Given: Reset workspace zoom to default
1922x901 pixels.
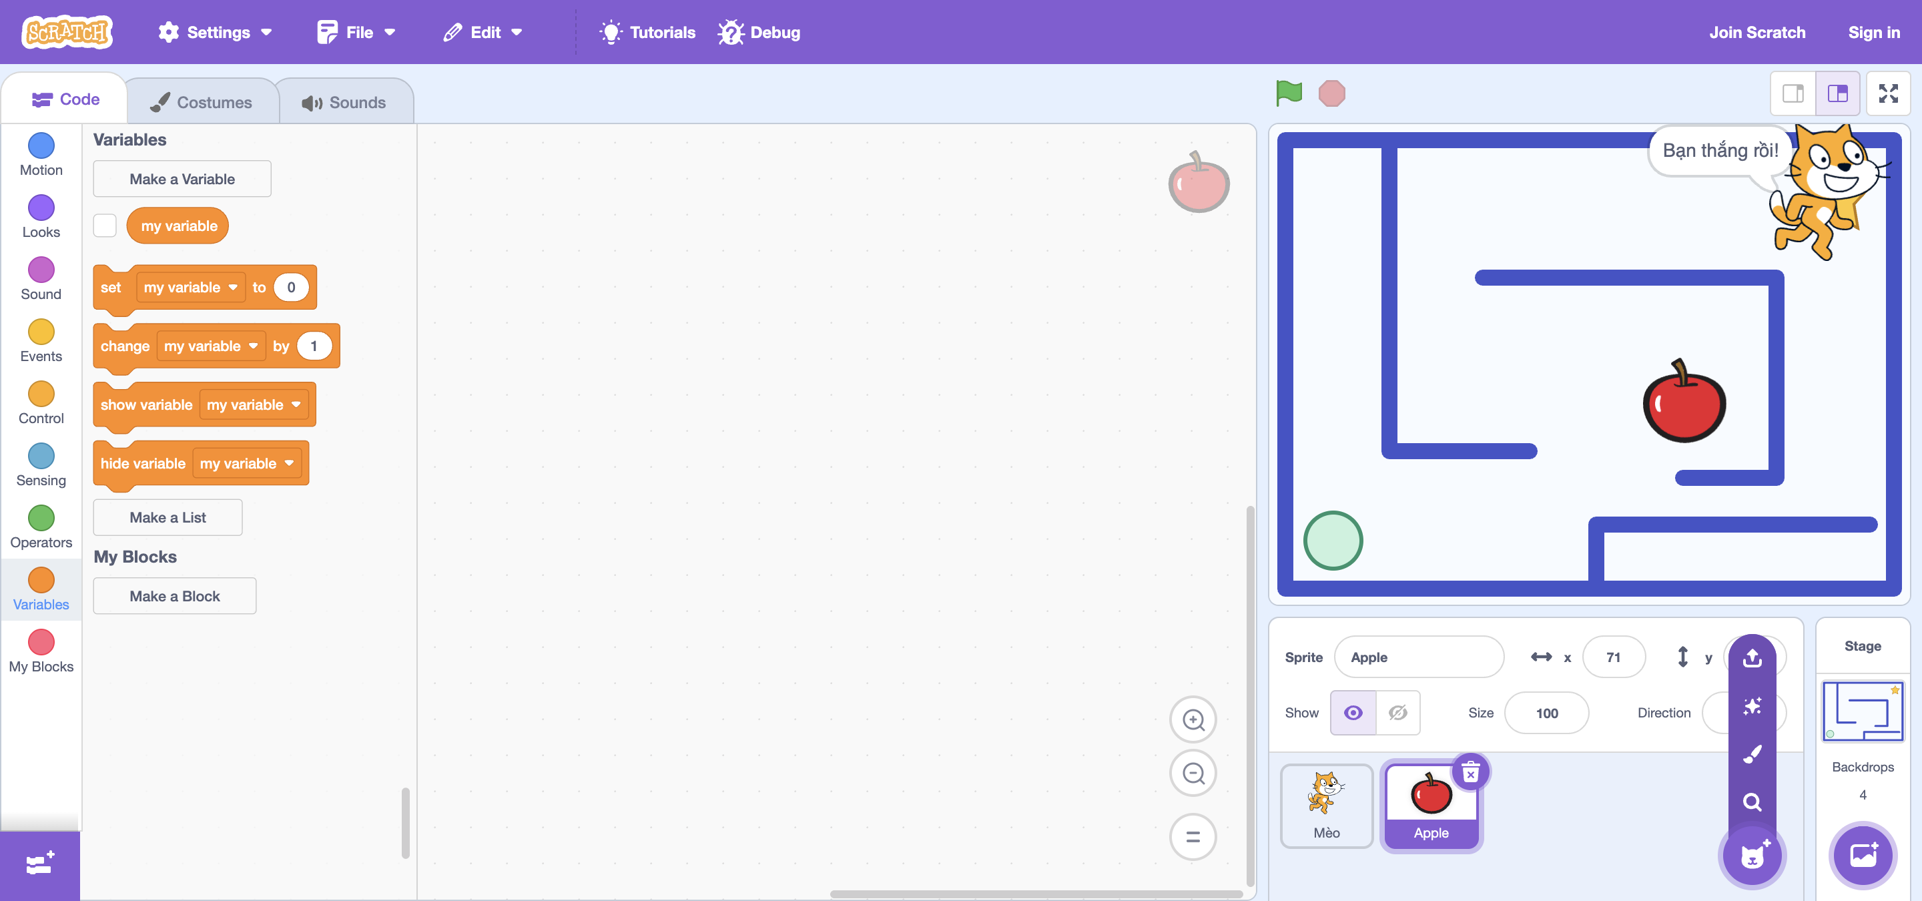Looking at the screenshot, I should pos(1193,836).
